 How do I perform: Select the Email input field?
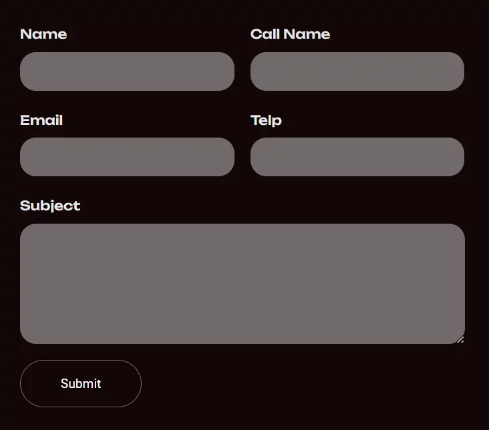click(x=127, y=157)
